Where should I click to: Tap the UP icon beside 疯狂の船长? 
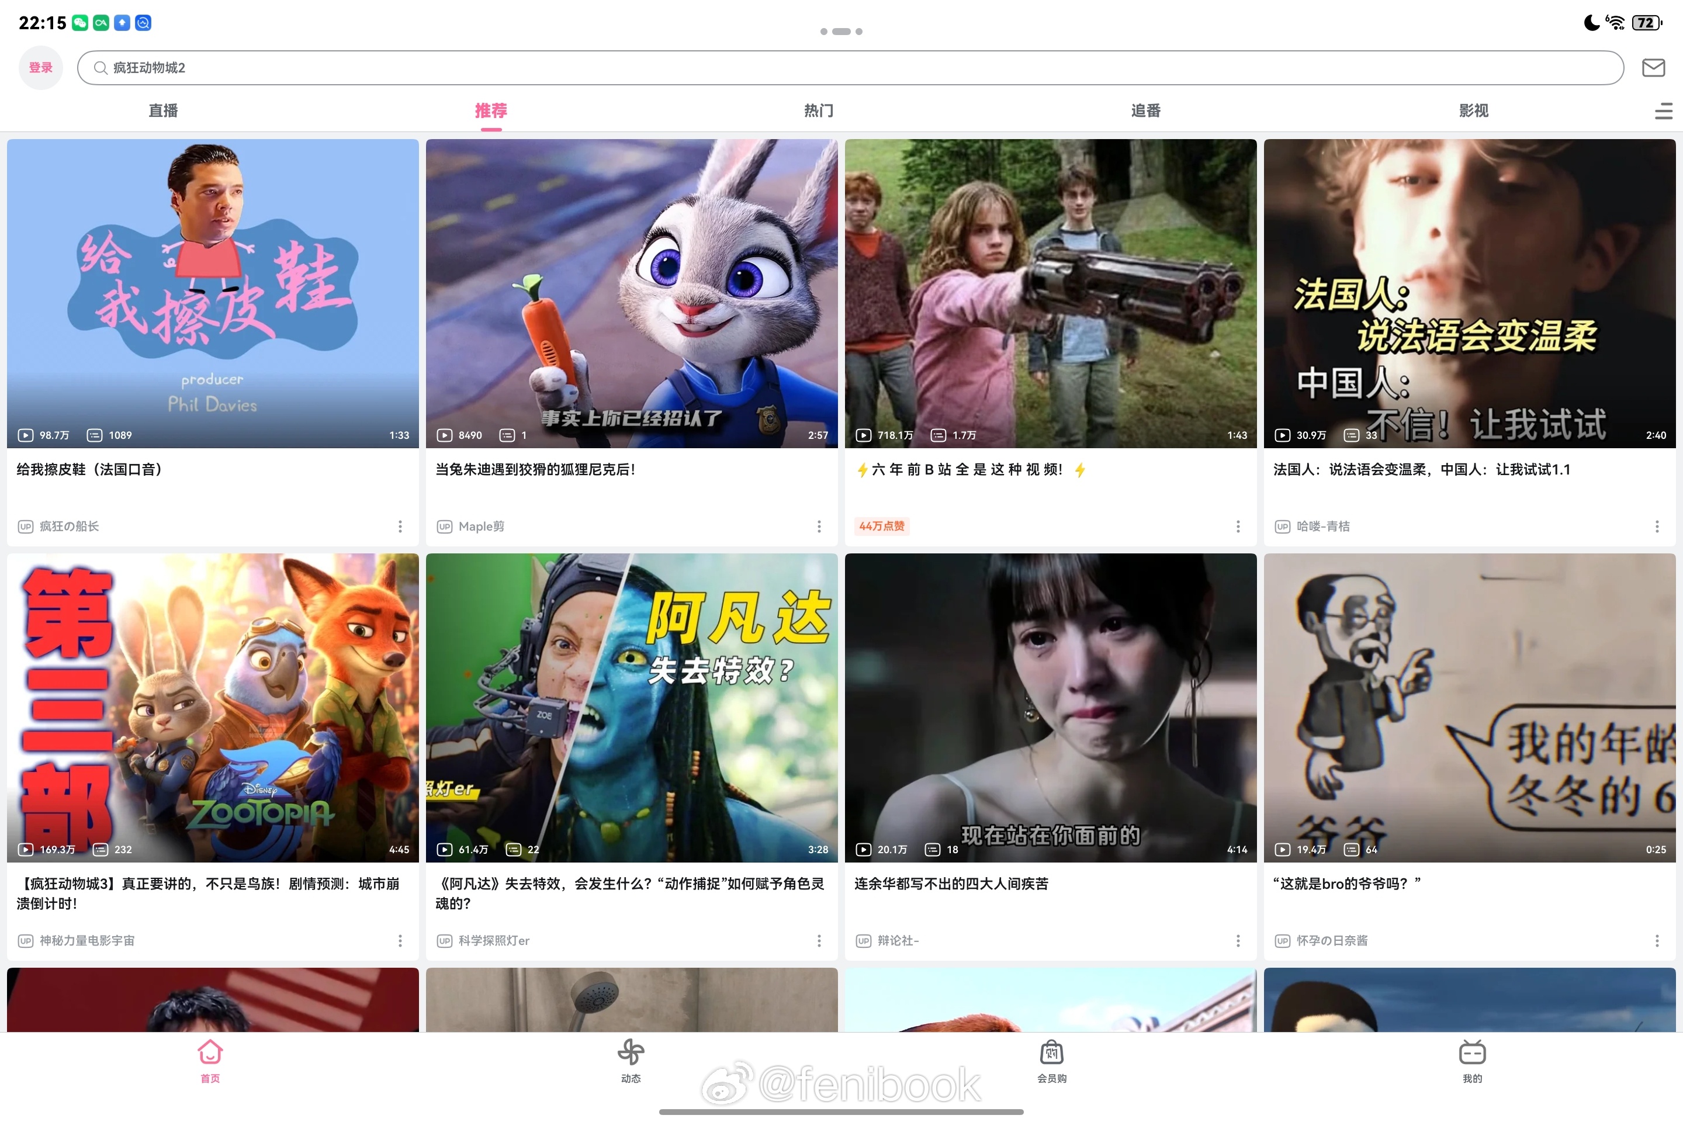[x=26, y=527]
